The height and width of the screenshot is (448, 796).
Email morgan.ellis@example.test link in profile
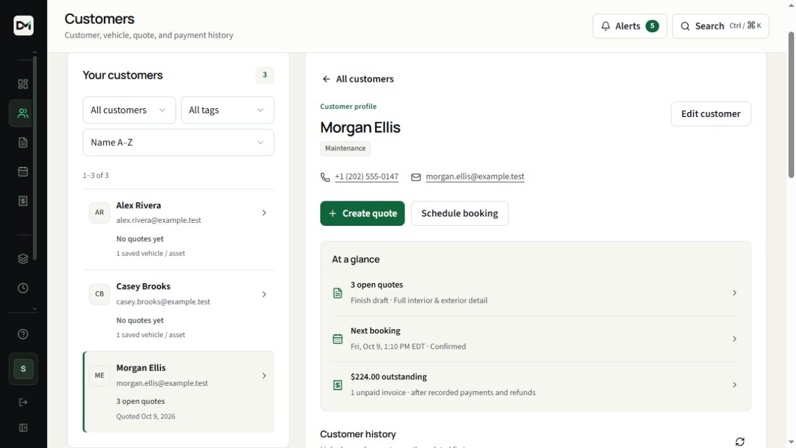point(475,177)
